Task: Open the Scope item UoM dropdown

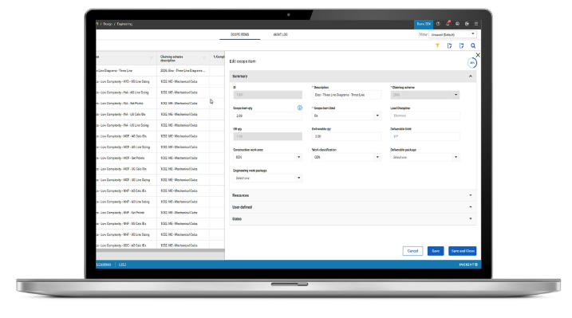Action: click(346, 116)
